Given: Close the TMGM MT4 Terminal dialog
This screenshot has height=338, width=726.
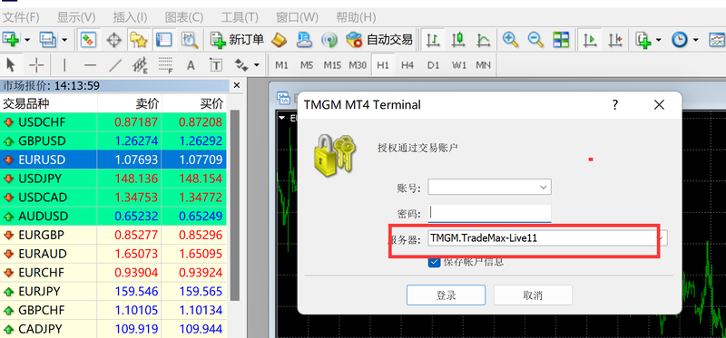Looking at the screenshot, I should pyautogui.click(x=659, y=104).
